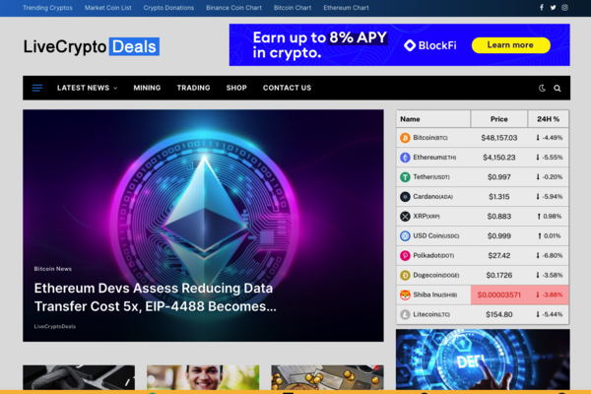Open the Contact Us menu item
This screenshot has width=591, height=394.
pyautogui.click(x=288, y=88)
